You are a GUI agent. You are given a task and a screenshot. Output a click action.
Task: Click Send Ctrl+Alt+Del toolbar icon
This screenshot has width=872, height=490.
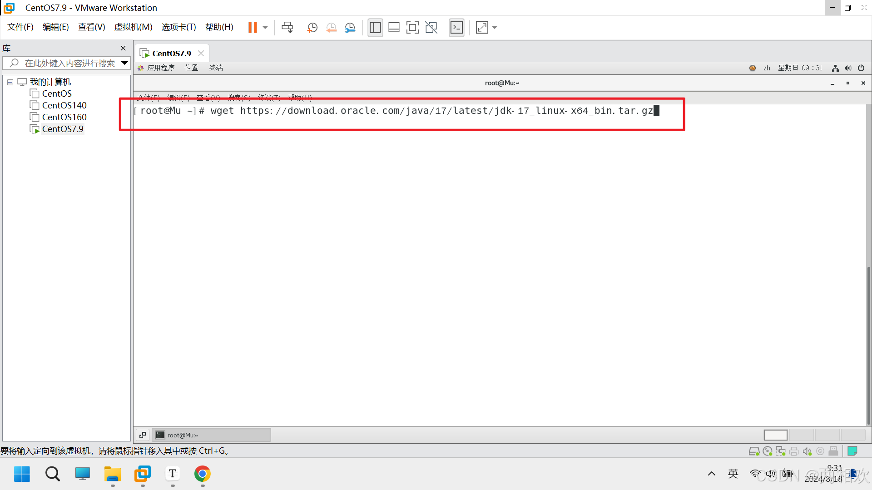tap(287, 28)
